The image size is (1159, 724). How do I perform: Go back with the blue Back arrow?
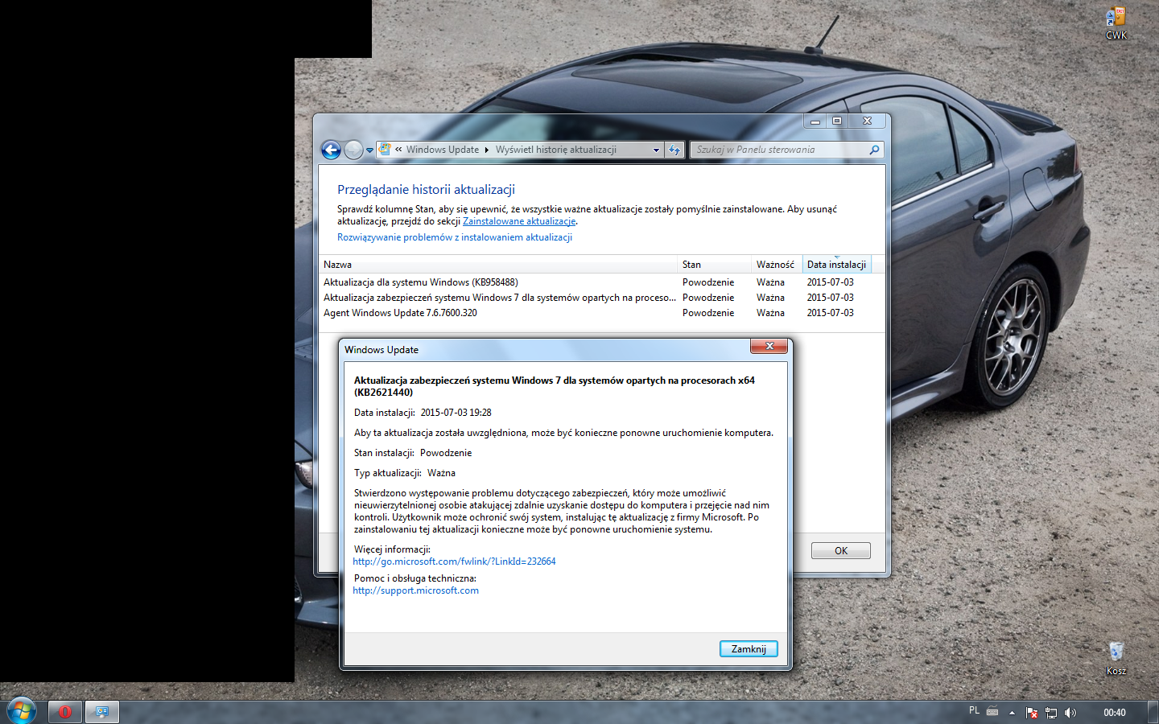pos(331,150)
